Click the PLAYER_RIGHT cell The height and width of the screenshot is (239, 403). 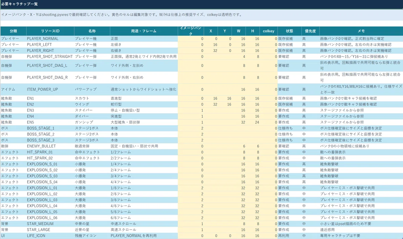pyautogui.click(x=50, y=51)
